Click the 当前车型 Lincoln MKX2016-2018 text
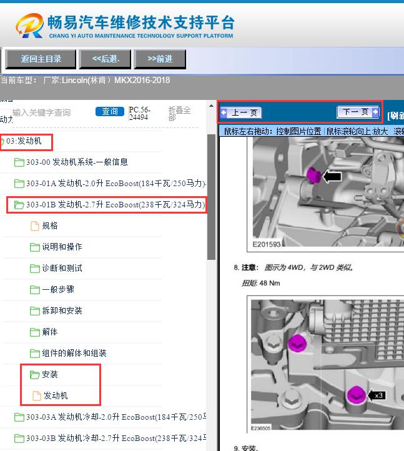 tap(85, 80)
